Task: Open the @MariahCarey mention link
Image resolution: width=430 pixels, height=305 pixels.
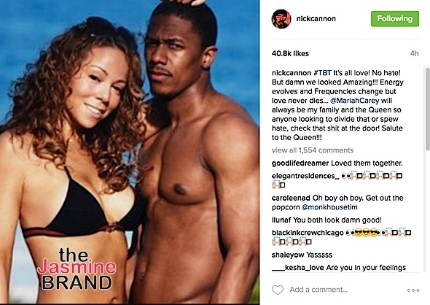Action: click(355, 101)
